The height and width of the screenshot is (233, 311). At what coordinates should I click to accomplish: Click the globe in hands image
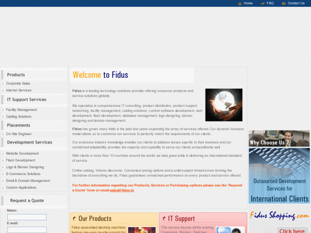(224, 105)
